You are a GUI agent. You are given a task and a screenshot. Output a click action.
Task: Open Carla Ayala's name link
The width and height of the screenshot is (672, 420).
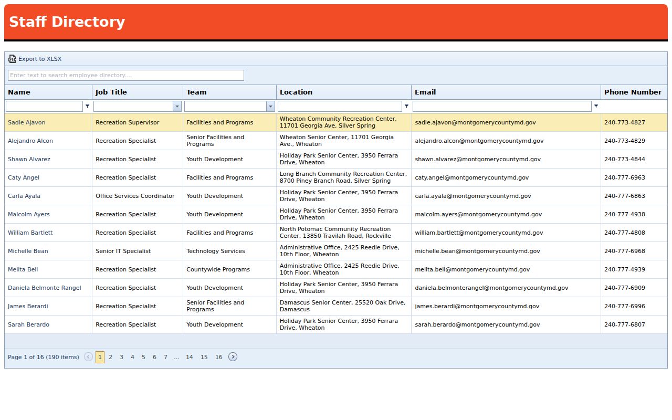[x=24, y=196]
